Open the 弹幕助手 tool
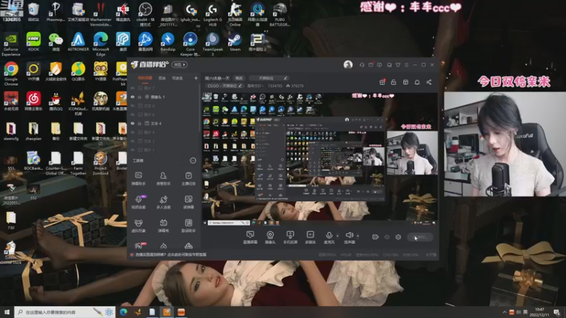This screenshot has width=566, height=318. 138,179
